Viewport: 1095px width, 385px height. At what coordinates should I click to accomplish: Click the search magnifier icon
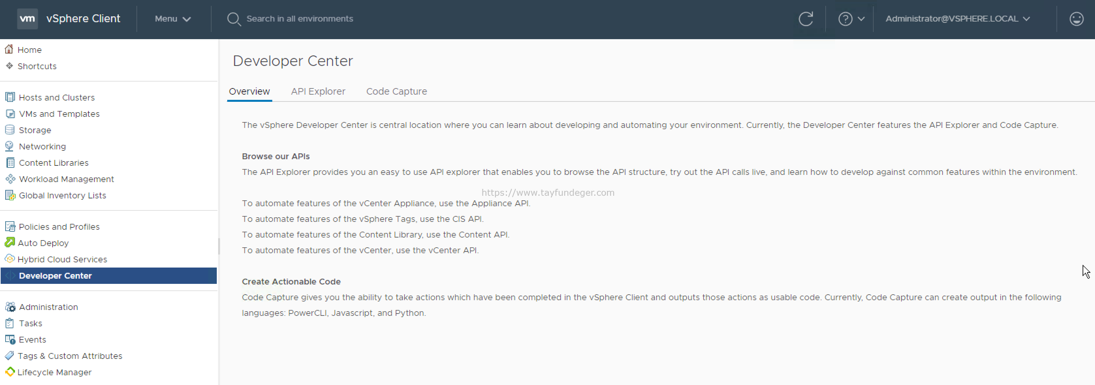tap(234, 19)
